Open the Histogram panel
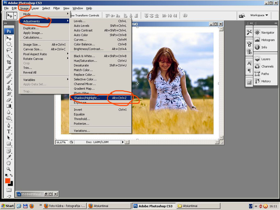Image resolution: width=280 pixels, height=210 pixels. [268, 40]
